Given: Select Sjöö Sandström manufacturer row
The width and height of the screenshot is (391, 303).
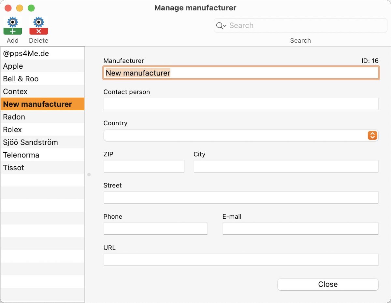Looking at the screenshot, I should click(42, 142).
